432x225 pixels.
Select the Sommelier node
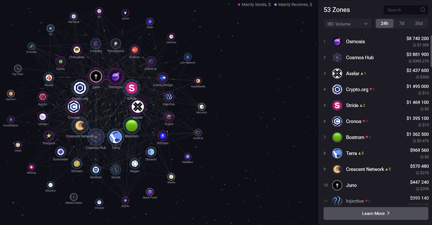point(60,152)
